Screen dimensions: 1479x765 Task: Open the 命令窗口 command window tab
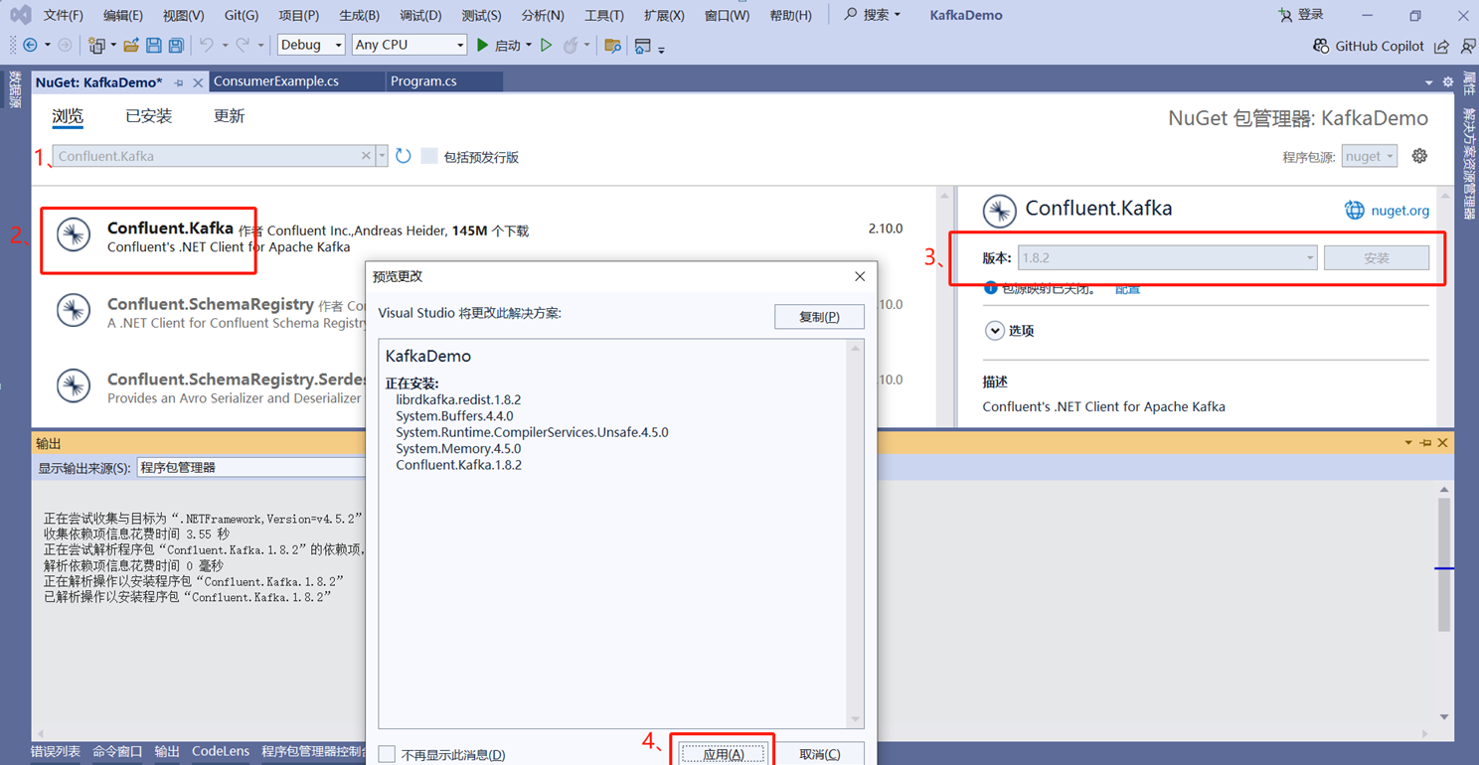117,752
